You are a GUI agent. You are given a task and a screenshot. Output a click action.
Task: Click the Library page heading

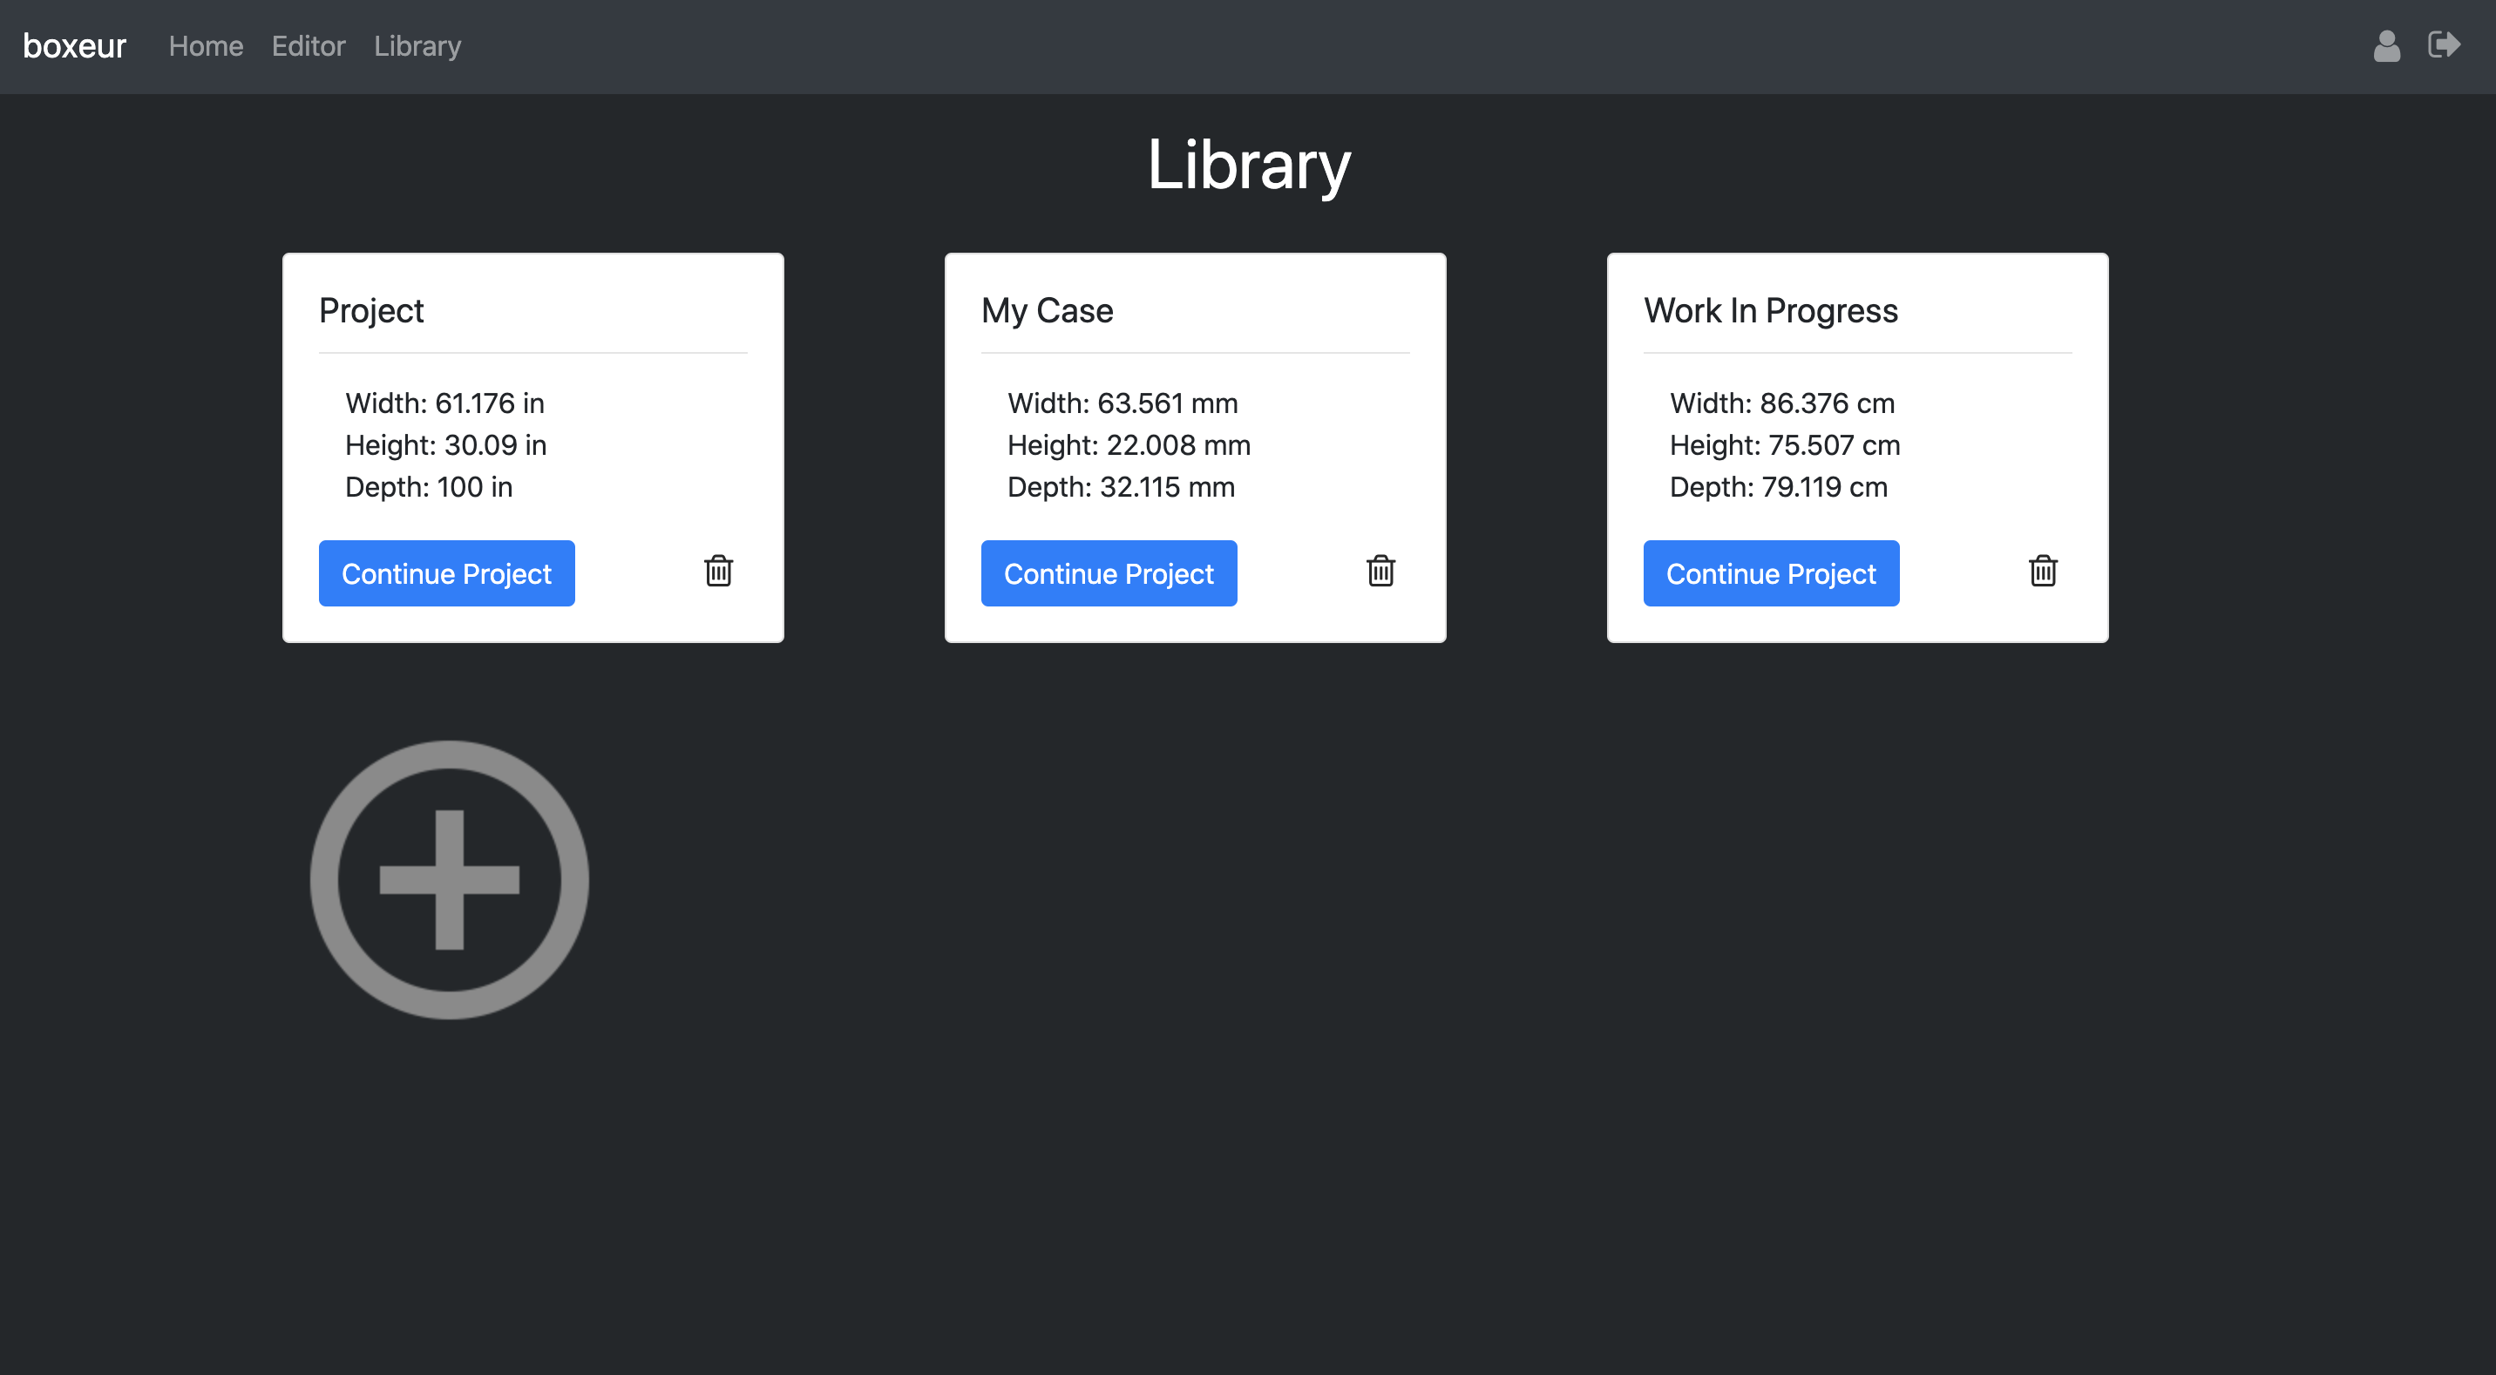pos(1248,165)
